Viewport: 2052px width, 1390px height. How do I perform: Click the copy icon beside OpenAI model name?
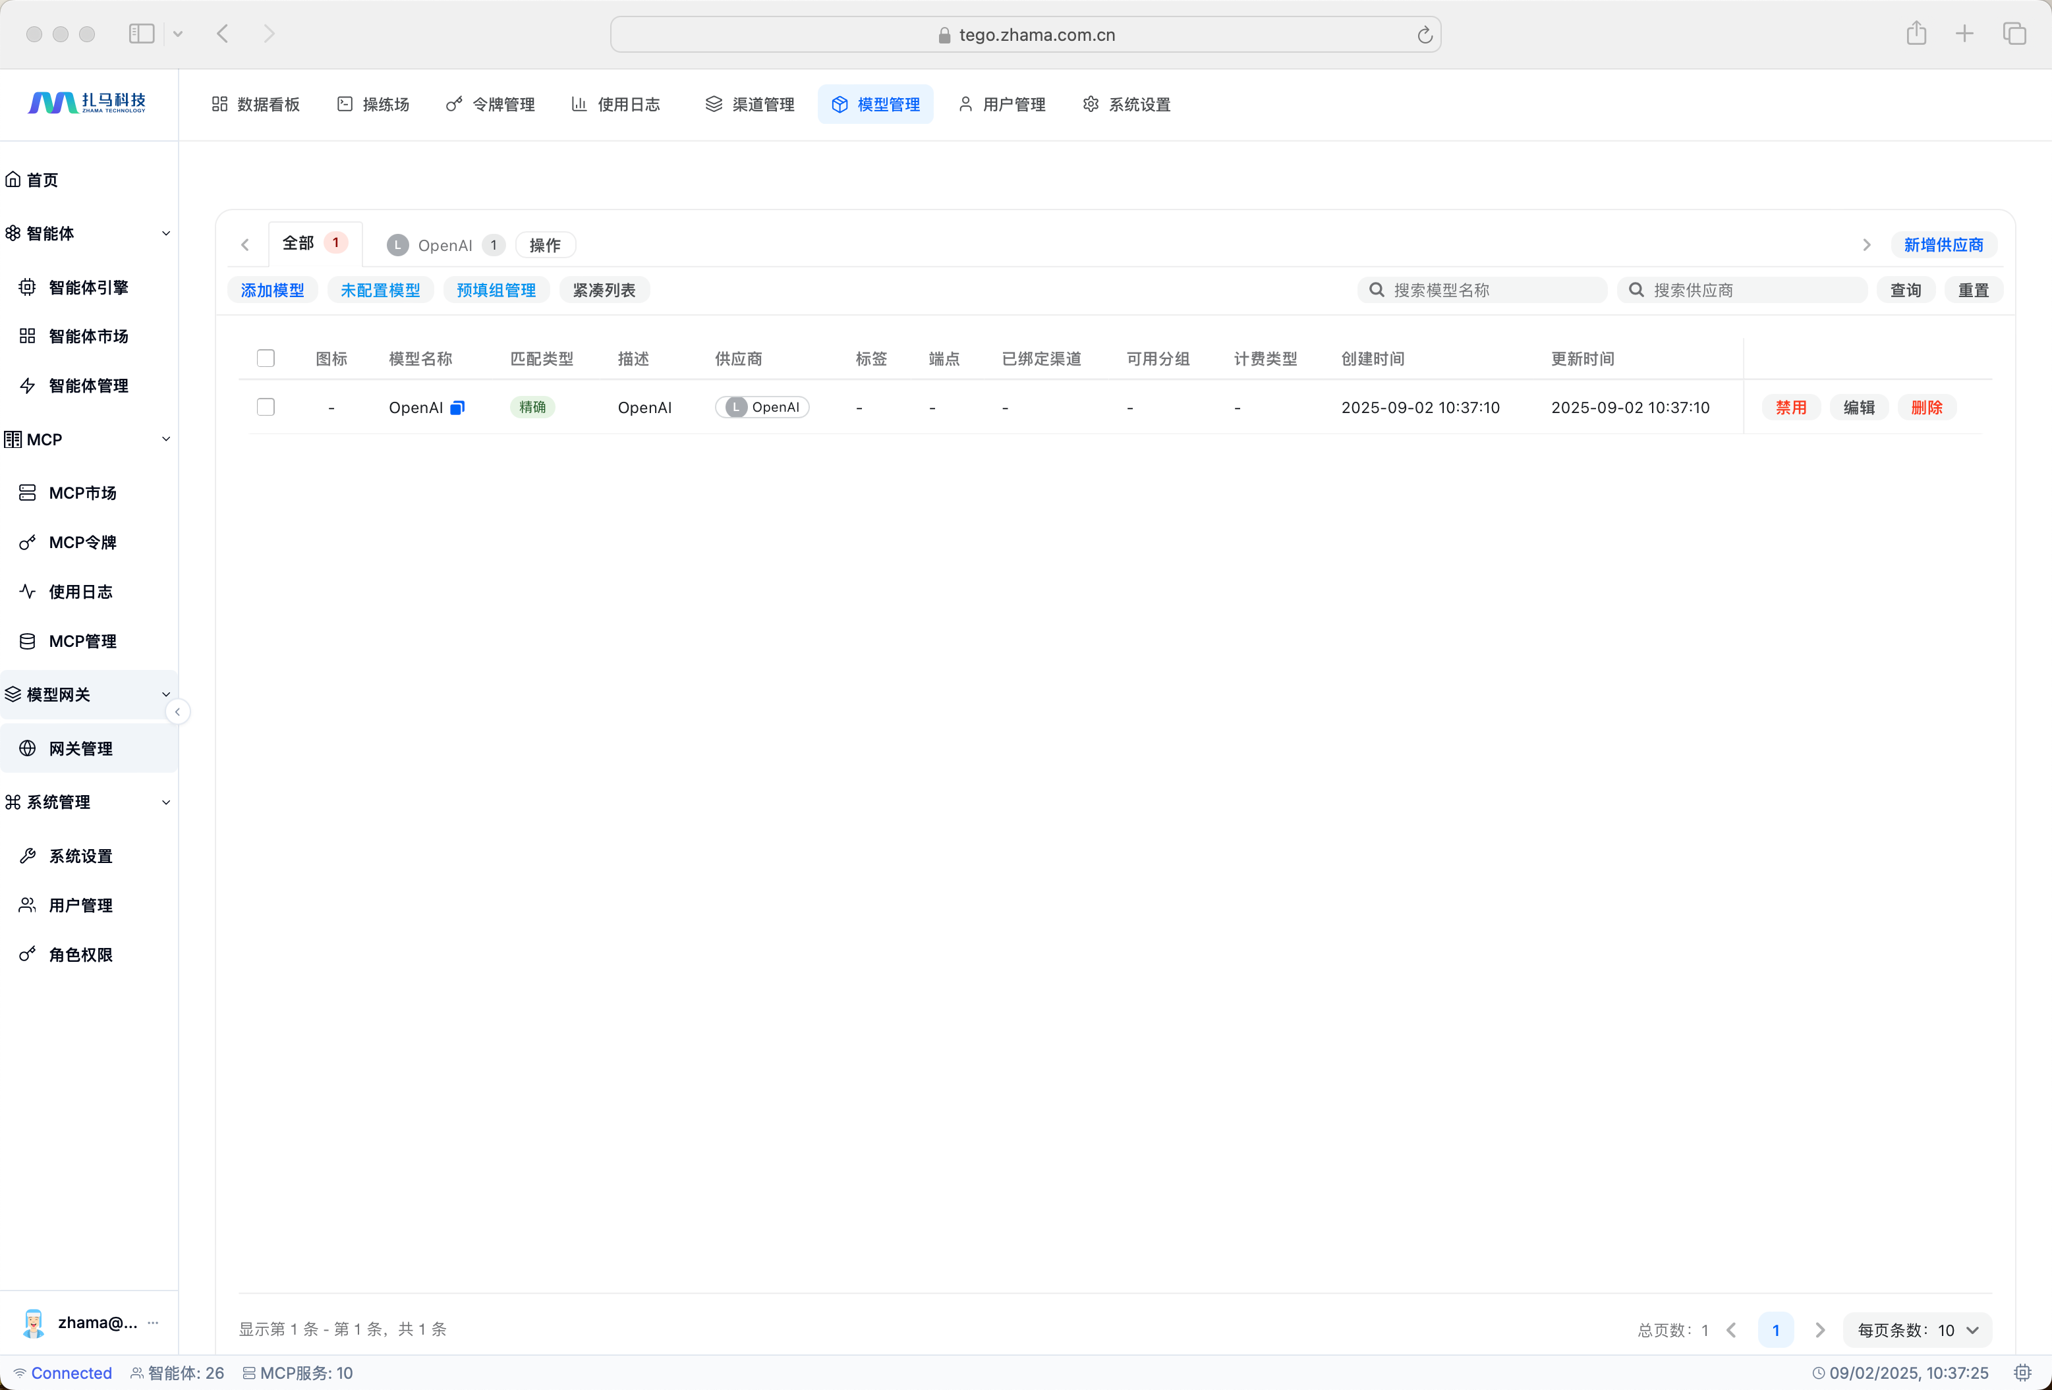pos(457,408)
